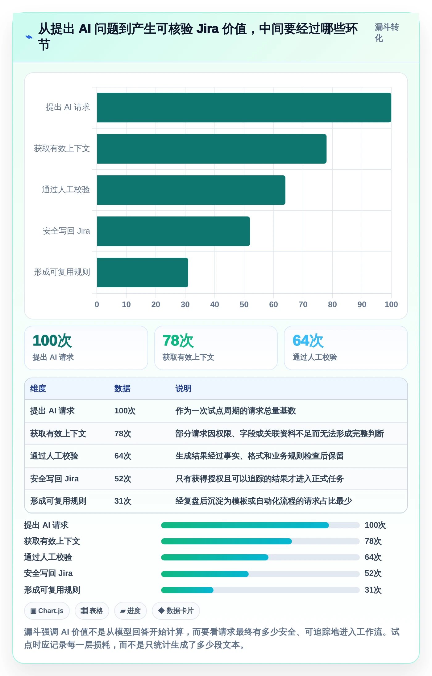Image resolution: width=432 pixels, height=676 pixels.
Task: Click the 表格 chip
Action: click(92, 611)
